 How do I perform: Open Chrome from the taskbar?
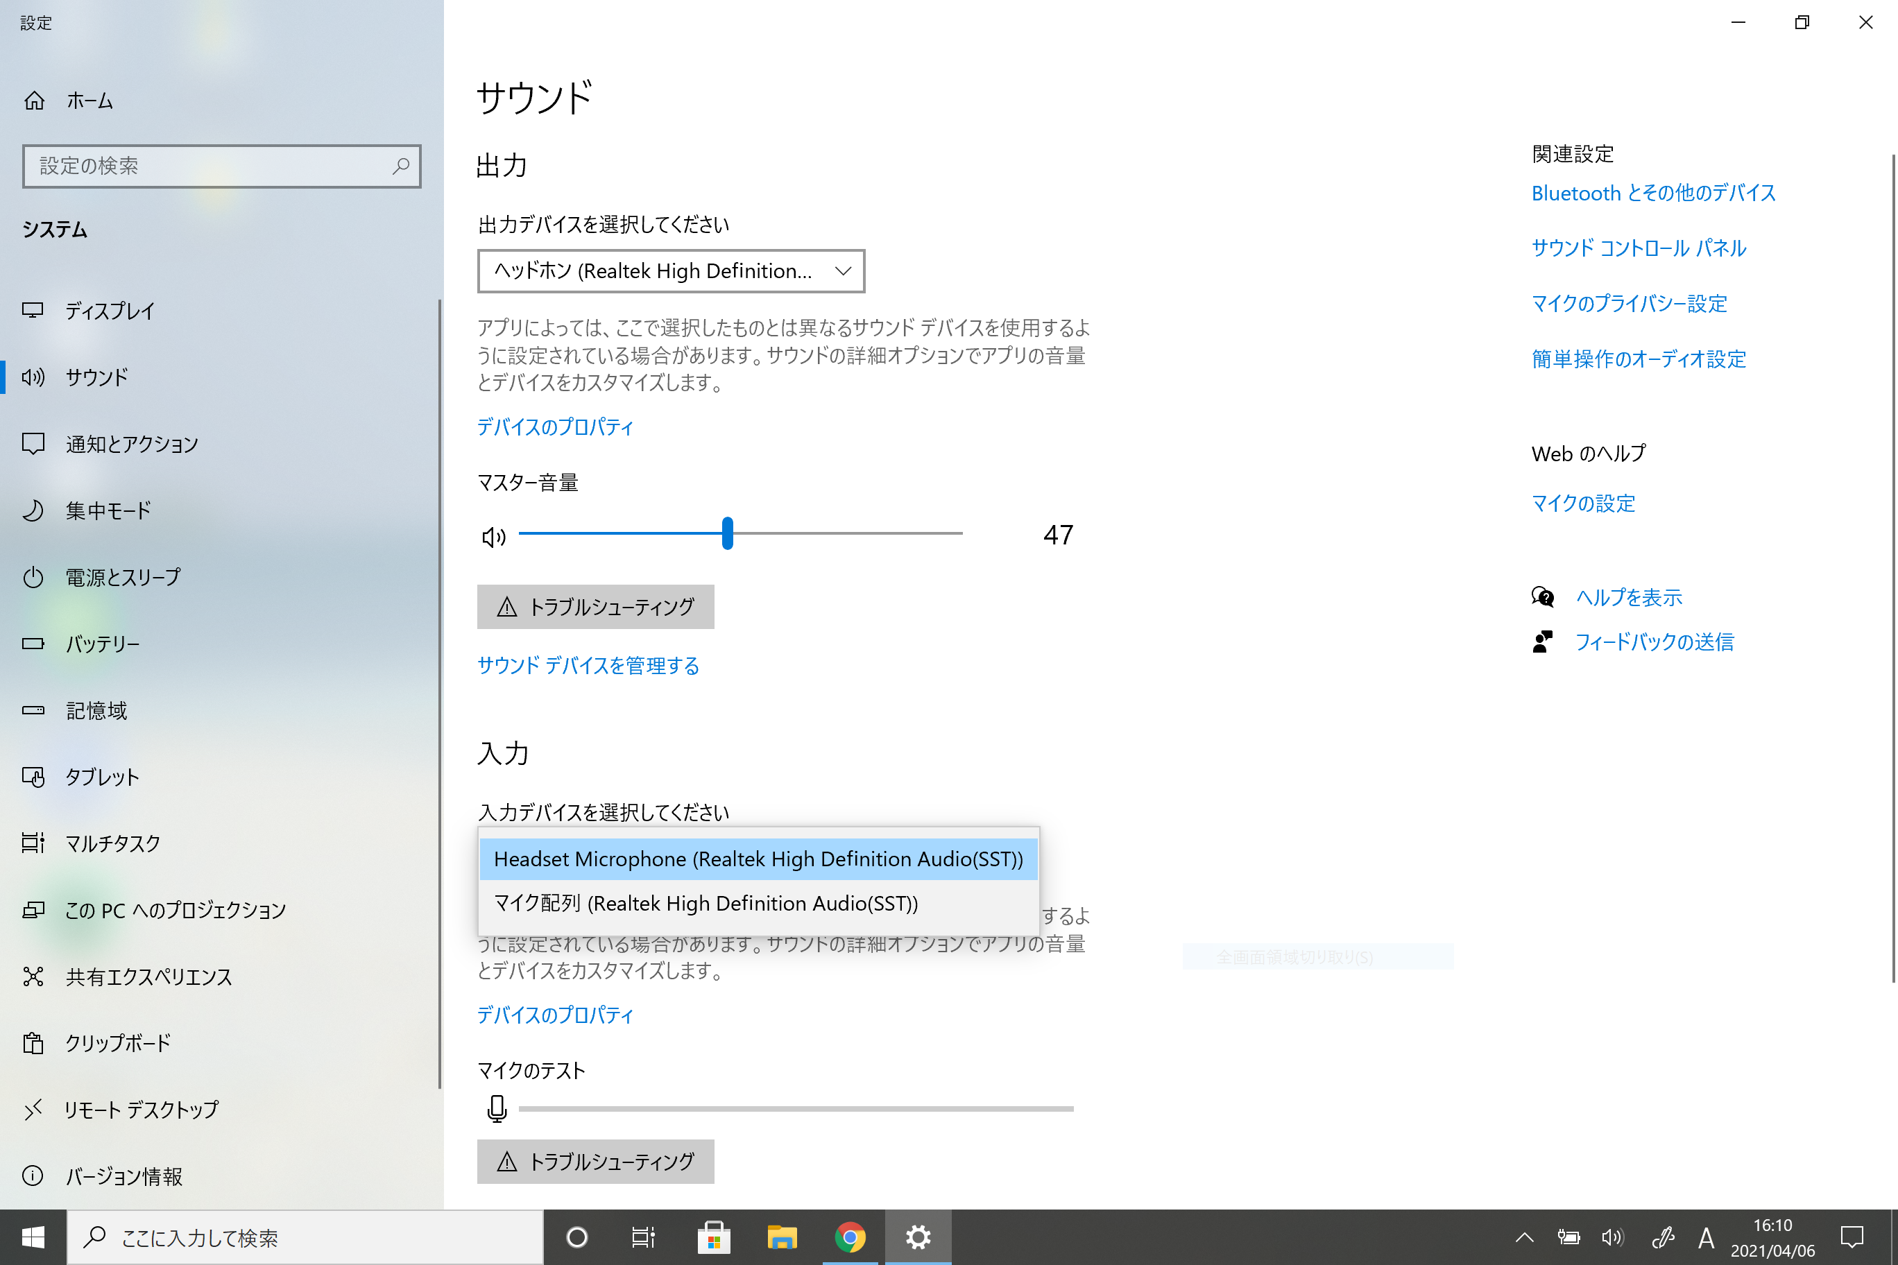(x=849, y=1237)
